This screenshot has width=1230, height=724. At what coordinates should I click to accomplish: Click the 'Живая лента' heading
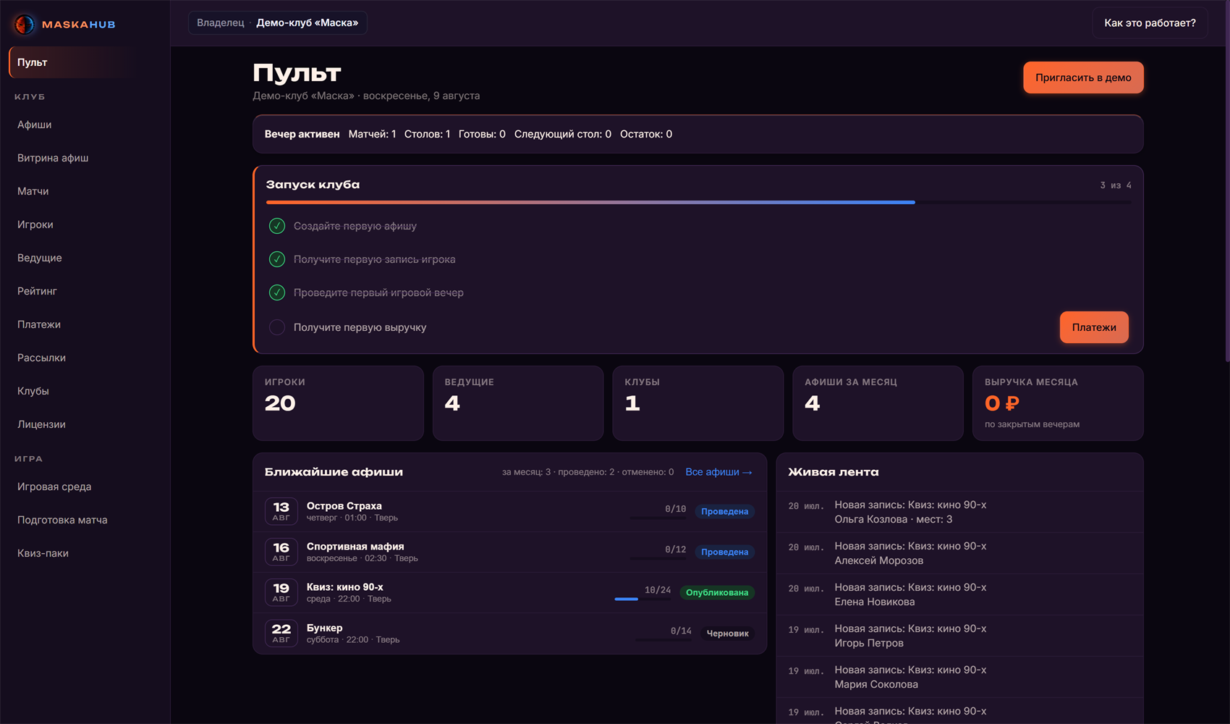coord(834,472)
